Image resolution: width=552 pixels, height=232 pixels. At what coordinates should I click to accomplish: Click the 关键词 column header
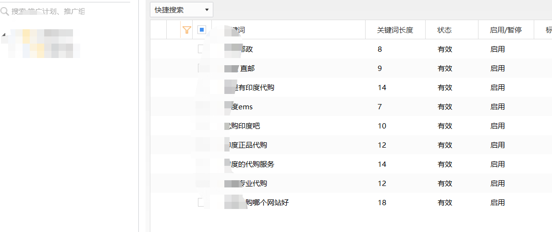pos(237,30)
